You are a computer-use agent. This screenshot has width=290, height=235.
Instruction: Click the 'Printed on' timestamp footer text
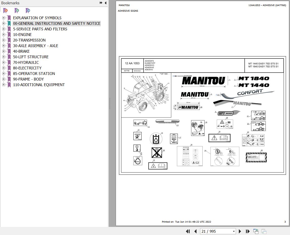coord(186,222)
